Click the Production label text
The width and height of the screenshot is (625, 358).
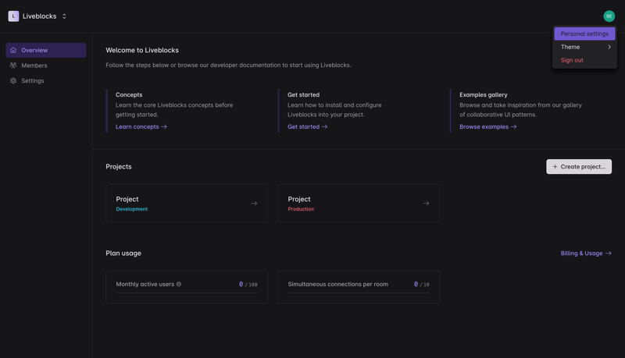pyautogui.click(x=301, y=209)
